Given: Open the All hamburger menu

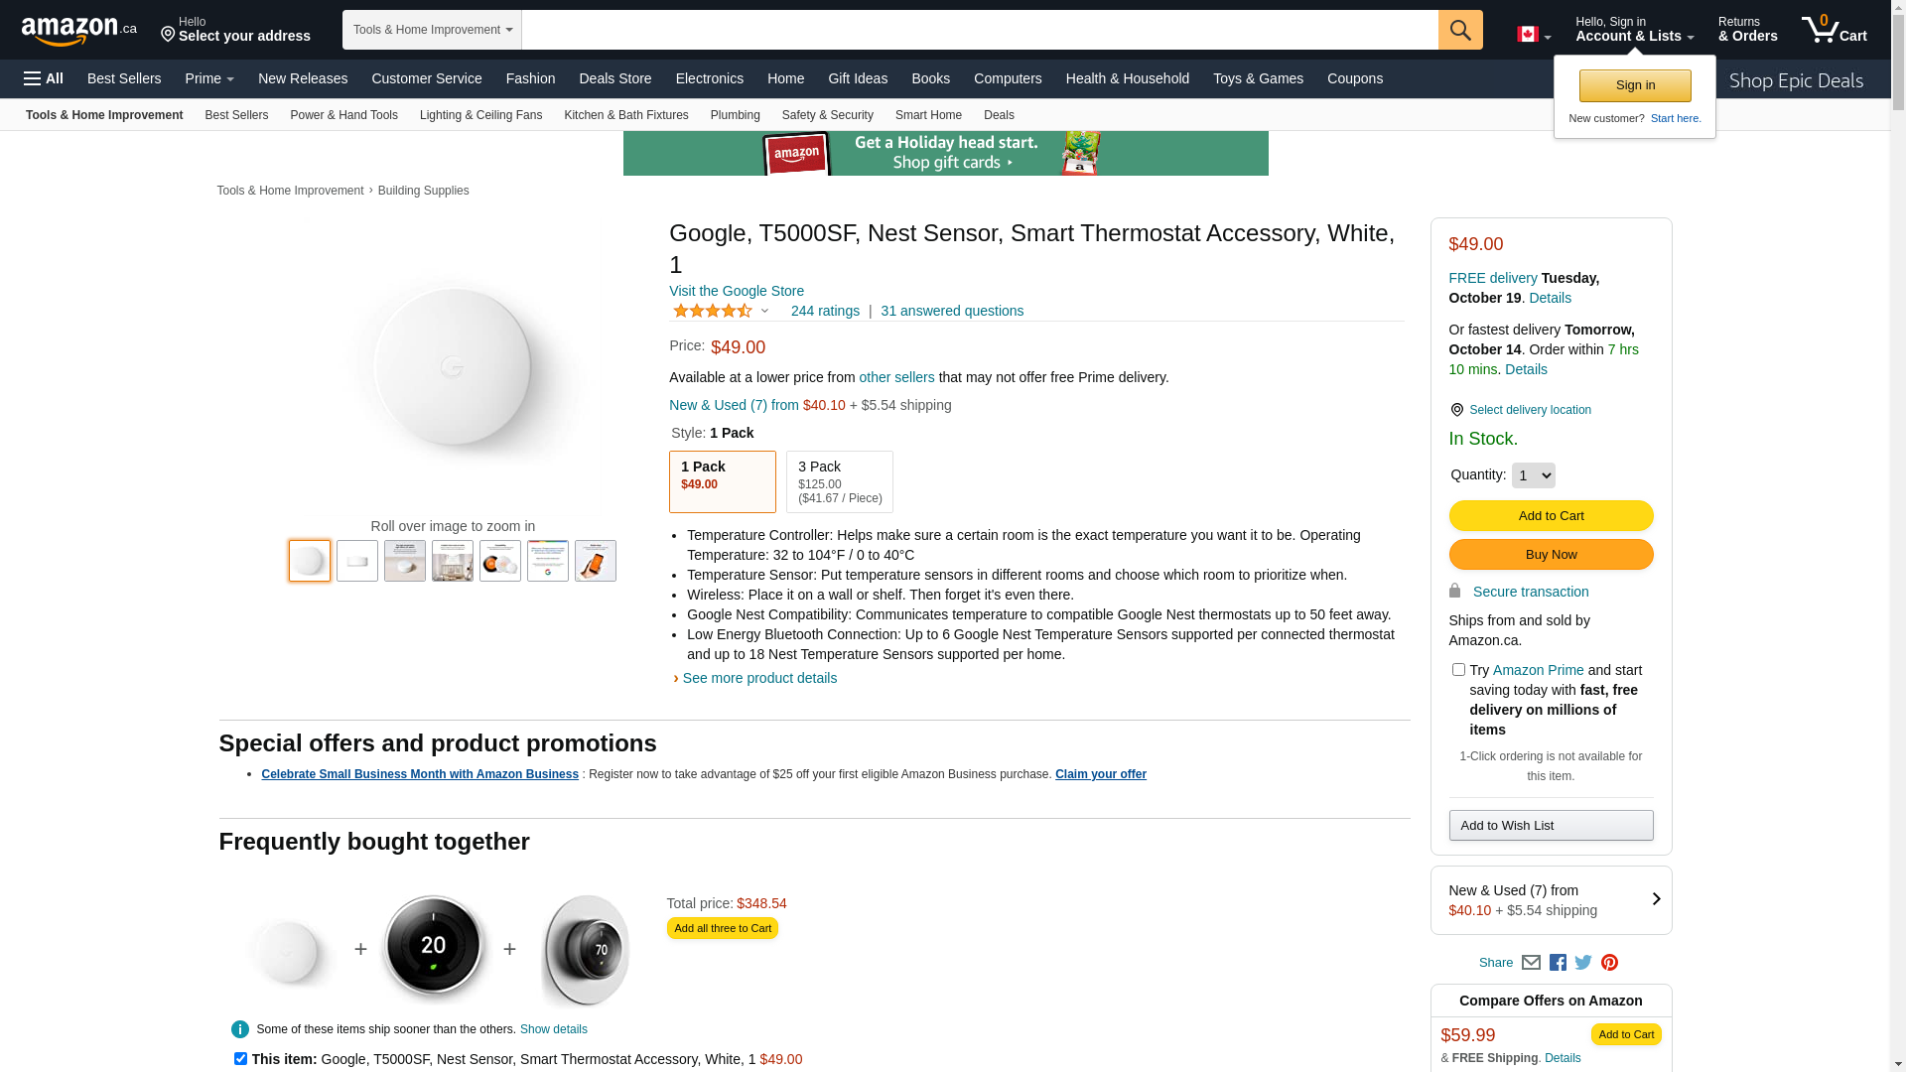Looking at the screenshot, I should pos(44,78).
